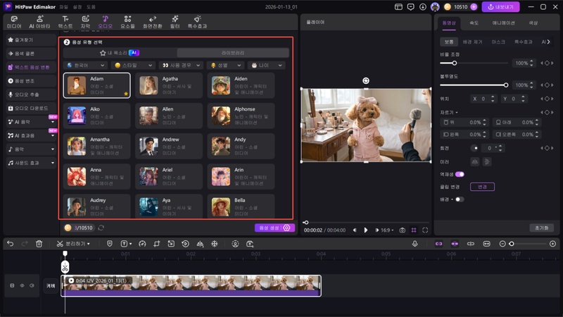Use the freeze frame snowflake icon

215,244
